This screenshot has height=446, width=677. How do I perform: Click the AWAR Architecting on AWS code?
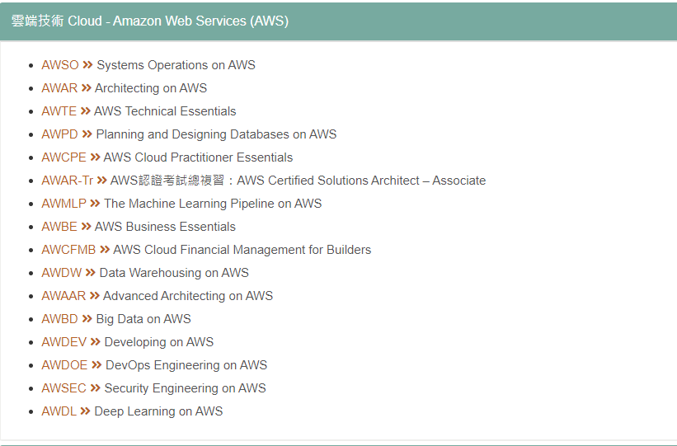[x=59, y=88]
